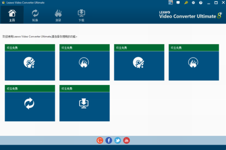Click the first disc-with-wand tile
This screenshot has width=226, height=150.
[30, 62]
